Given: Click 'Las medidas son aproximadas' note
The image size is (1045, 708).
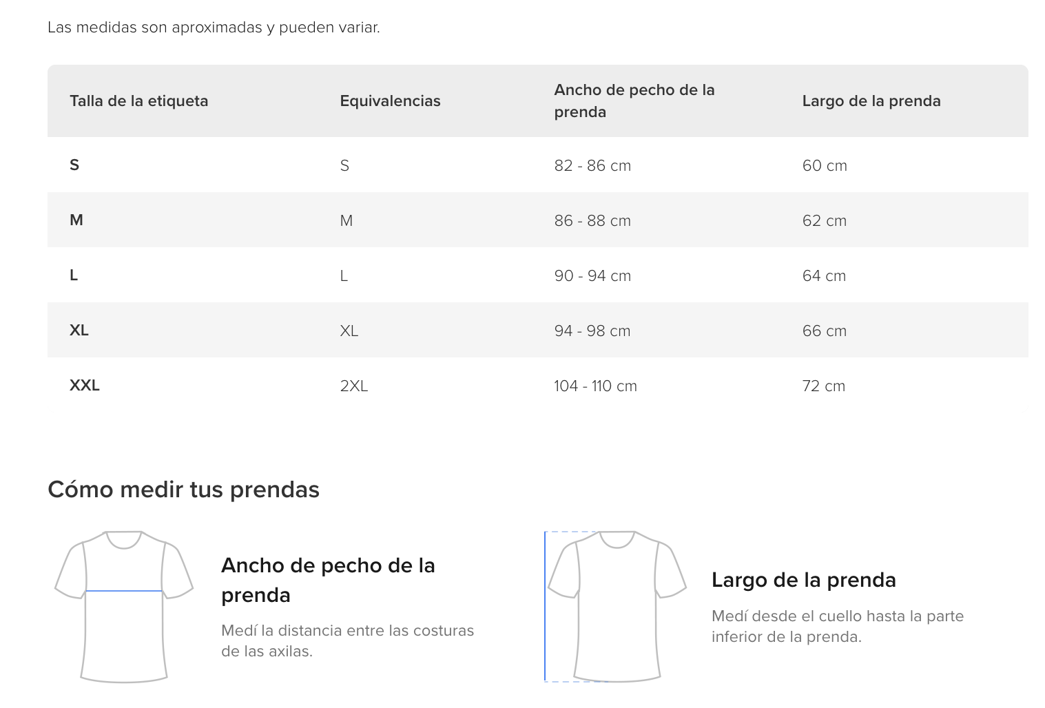Looking at the screenshot, I should coord(214,28).
